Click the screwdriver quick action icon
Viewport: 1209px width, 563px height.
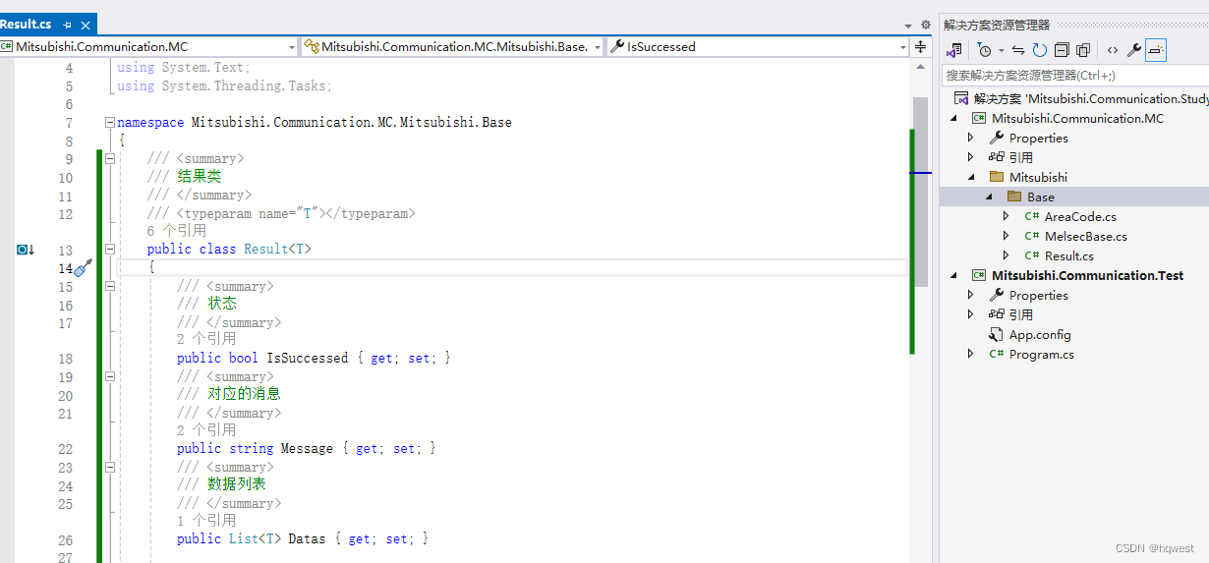[x=84, y=267]
